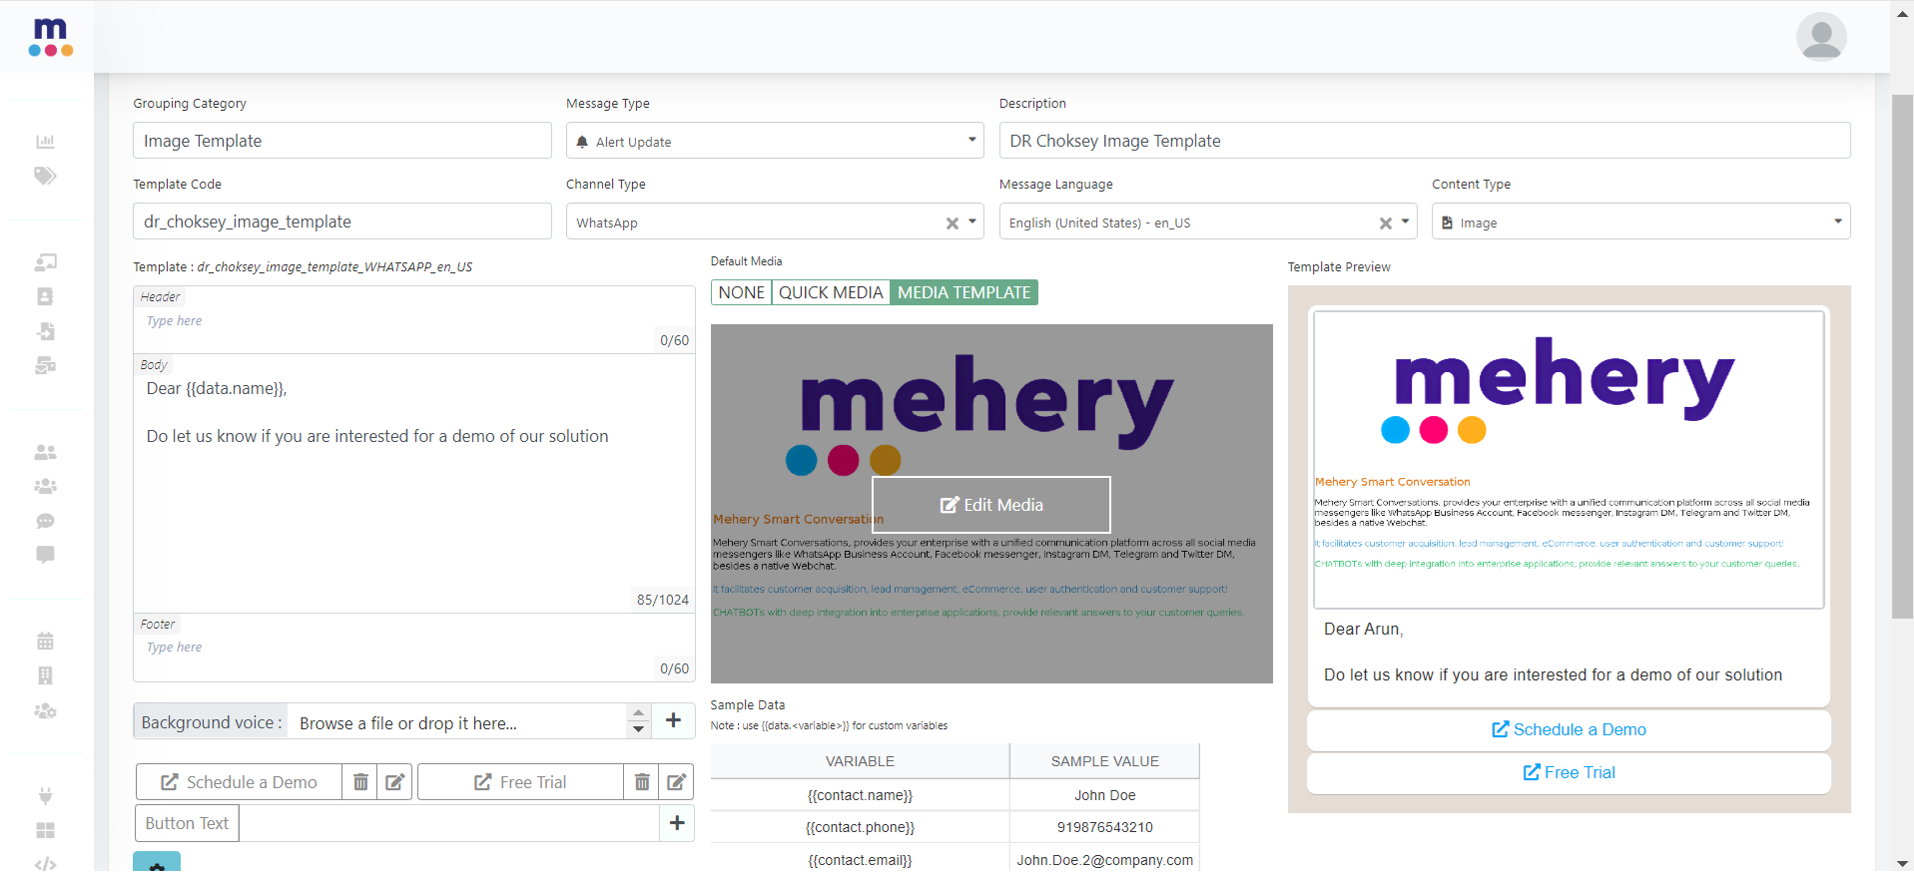Open the bar chart analytics sidebar icon

click(x=45, y=142)
